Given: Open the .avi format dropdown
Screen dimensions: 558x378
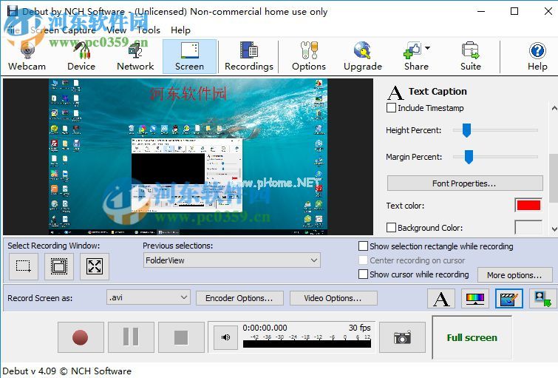Looking at the screenshot, I should [x=149, y=297].
